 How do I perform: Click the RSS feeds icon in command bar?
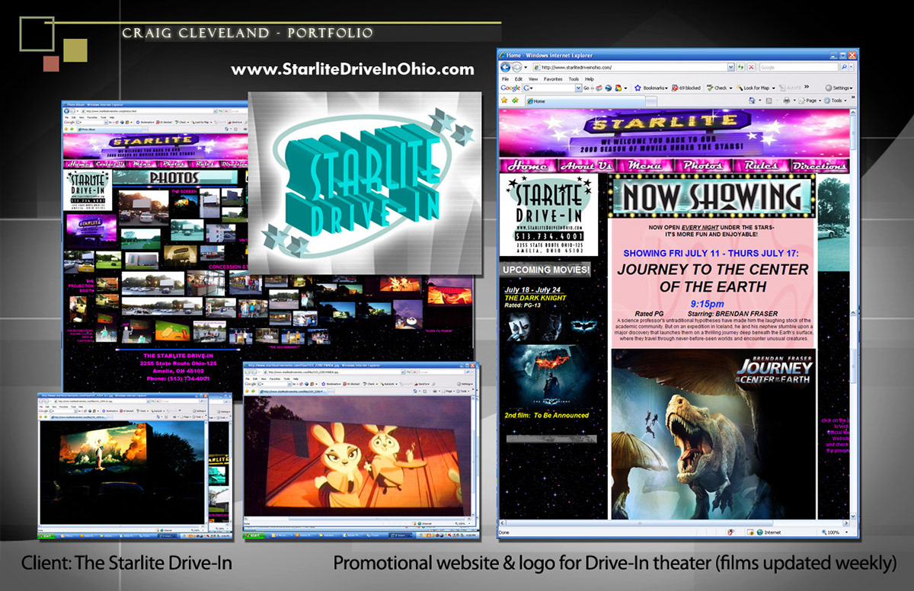pos(769,100)
